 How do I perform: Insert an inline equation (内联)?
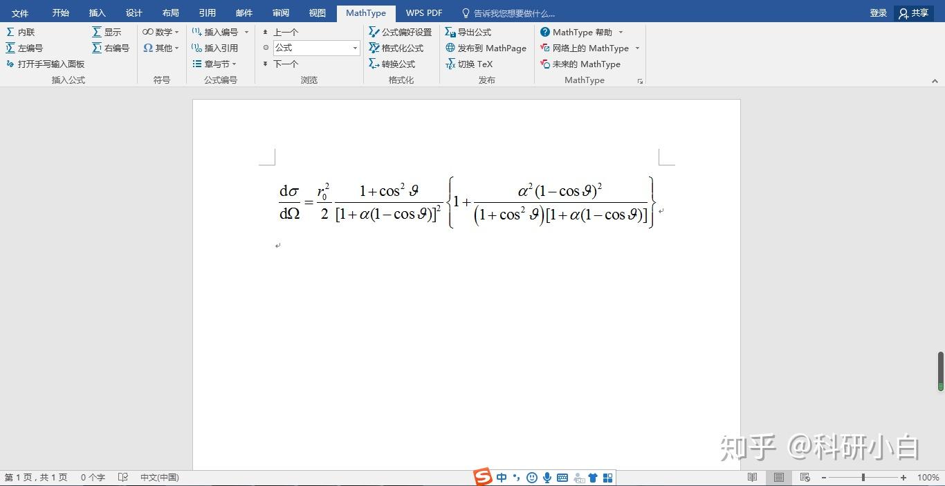pos(20,32)
